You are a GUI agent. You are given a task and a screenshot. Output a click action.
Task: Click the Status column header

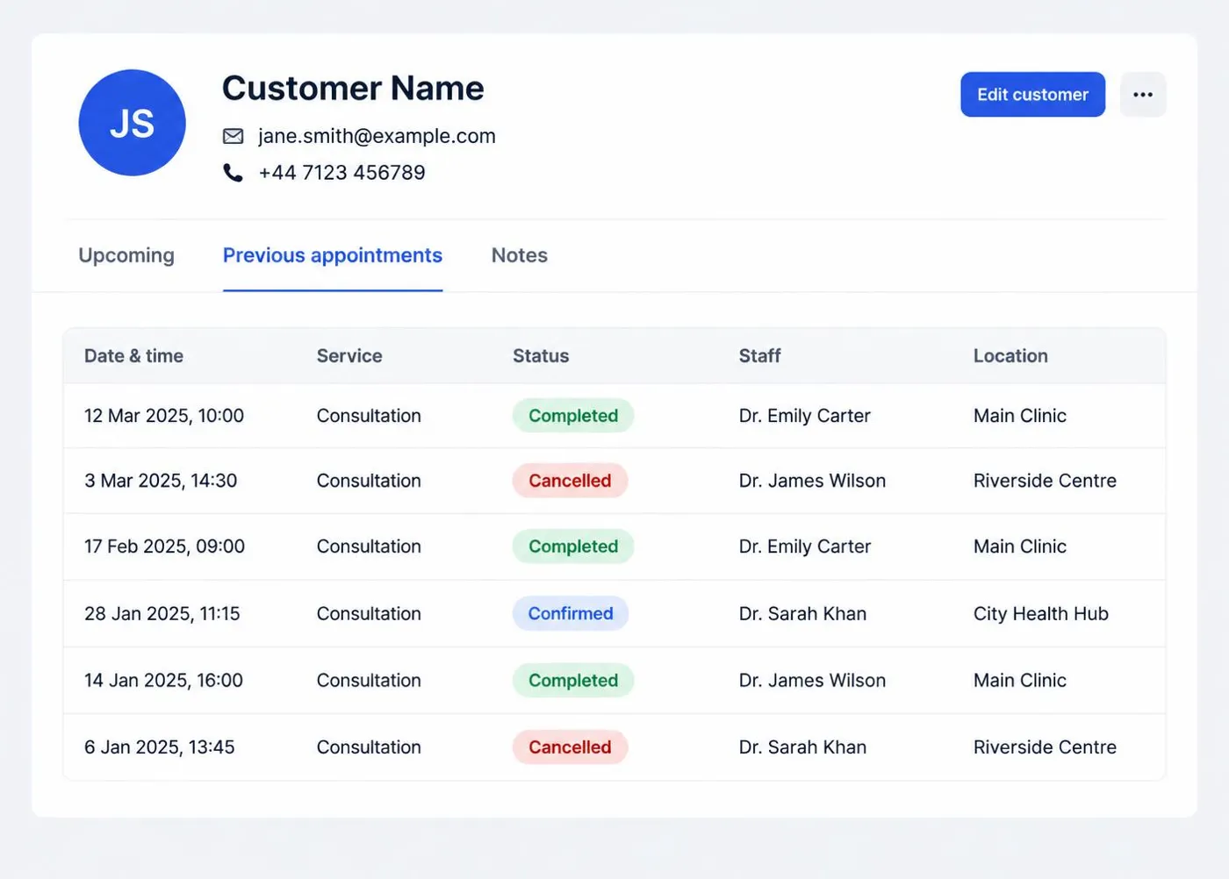coord(541,356)
